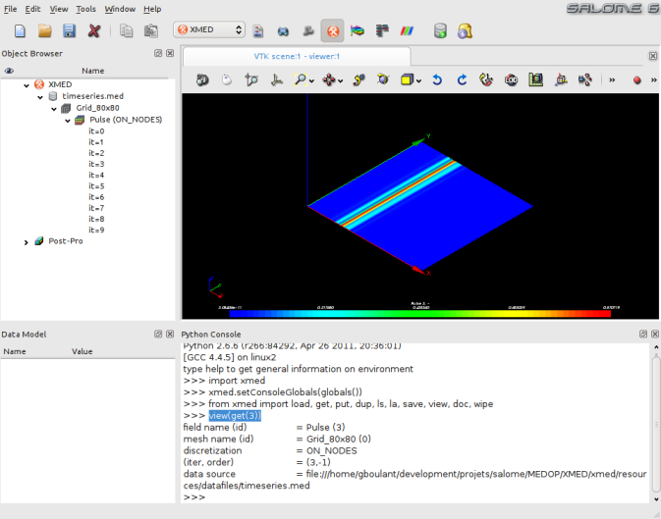Click the rotate clockwise icon in viewer toolbar
This screenshot has width=661, height=519.
462,79
